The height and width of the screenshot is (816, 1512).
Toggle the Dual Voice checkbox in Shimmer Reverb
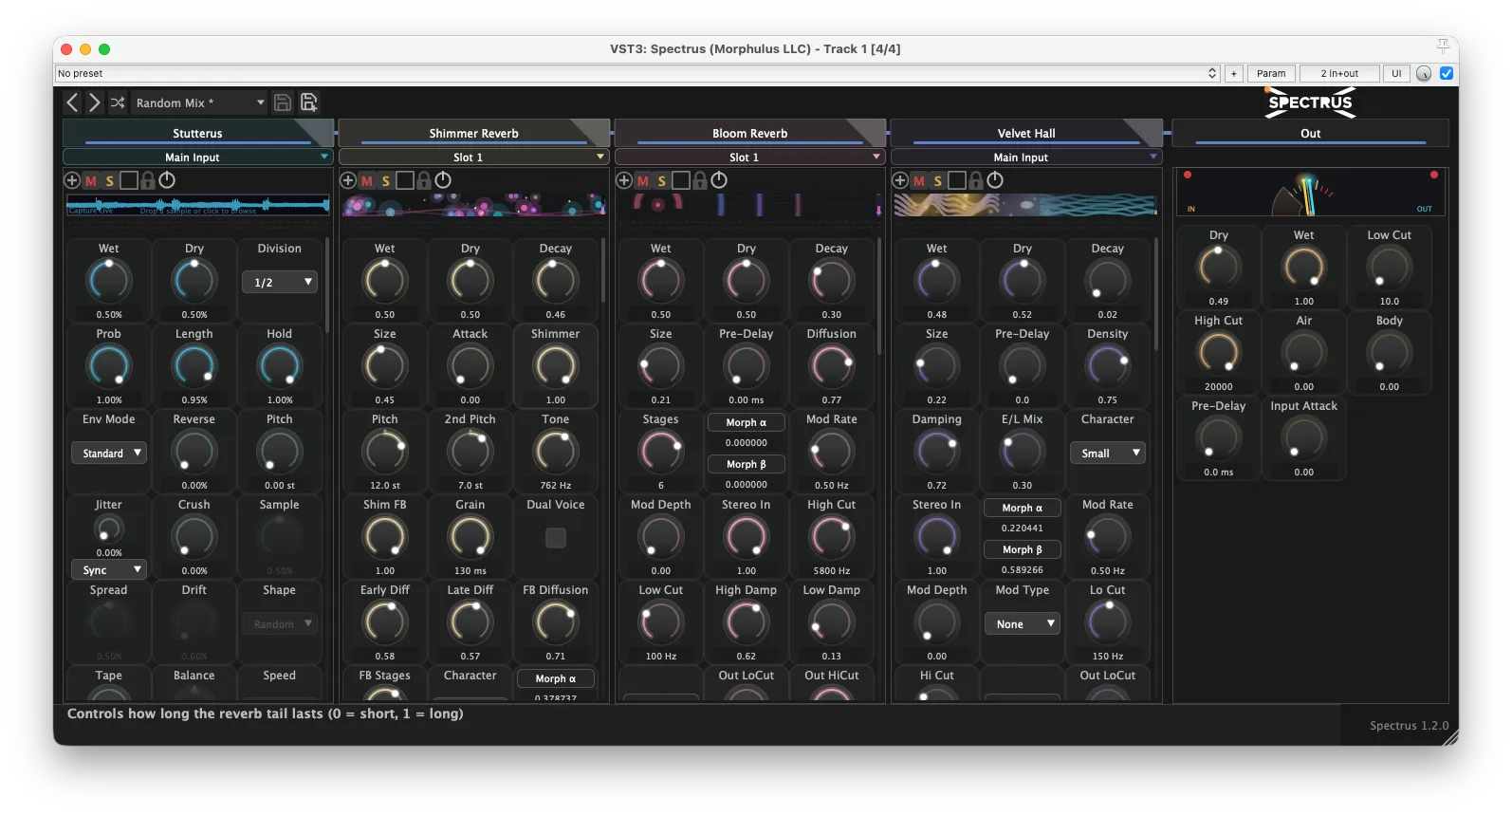(x=556, y=538)
